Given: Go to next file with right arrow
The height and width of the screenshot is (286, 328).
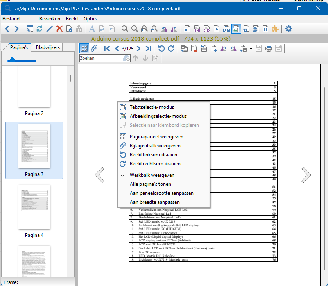Looking at the screenshot, I should point(17,29).
